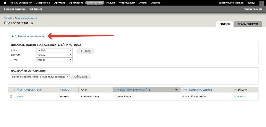Click the Обновить button
Viewport: 266px width, 127px height.
point(81,77)
